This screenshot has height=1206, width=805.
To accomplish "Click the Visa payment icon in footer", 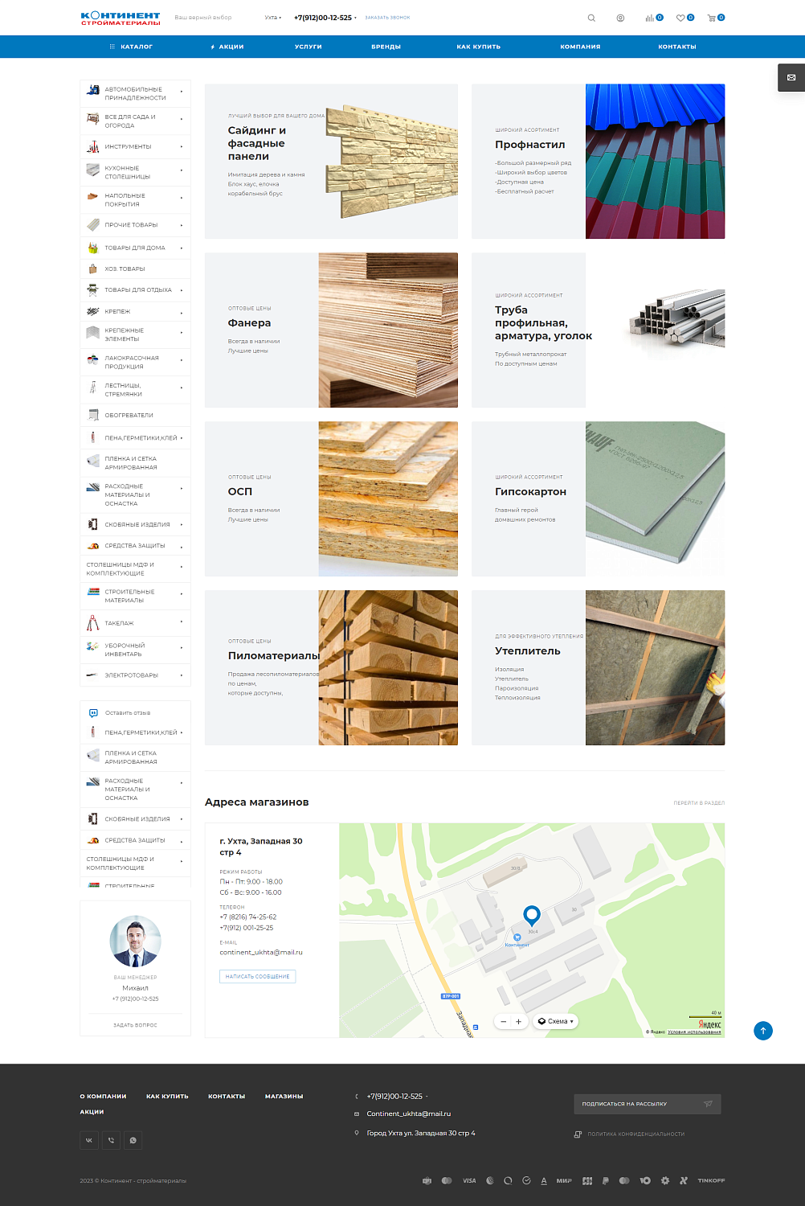I will pos(469,1181).
